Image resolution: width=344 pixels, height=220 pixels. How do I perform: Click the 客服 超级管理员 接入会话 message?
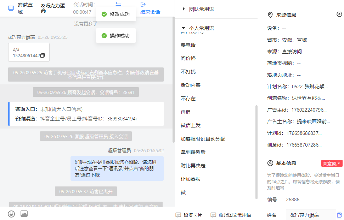tap(86, 136)
